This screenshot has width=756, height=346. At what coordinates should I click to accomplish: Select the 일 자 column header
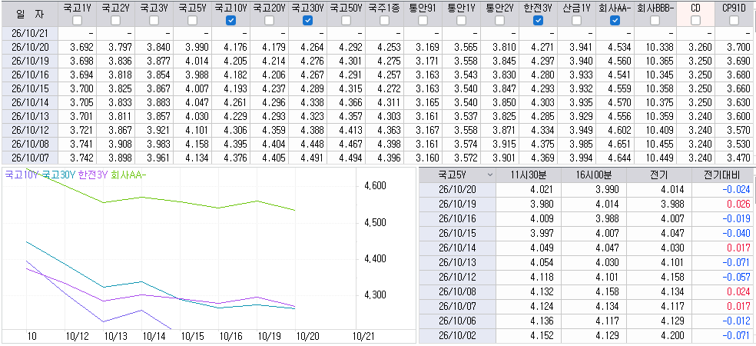[29, 14]
